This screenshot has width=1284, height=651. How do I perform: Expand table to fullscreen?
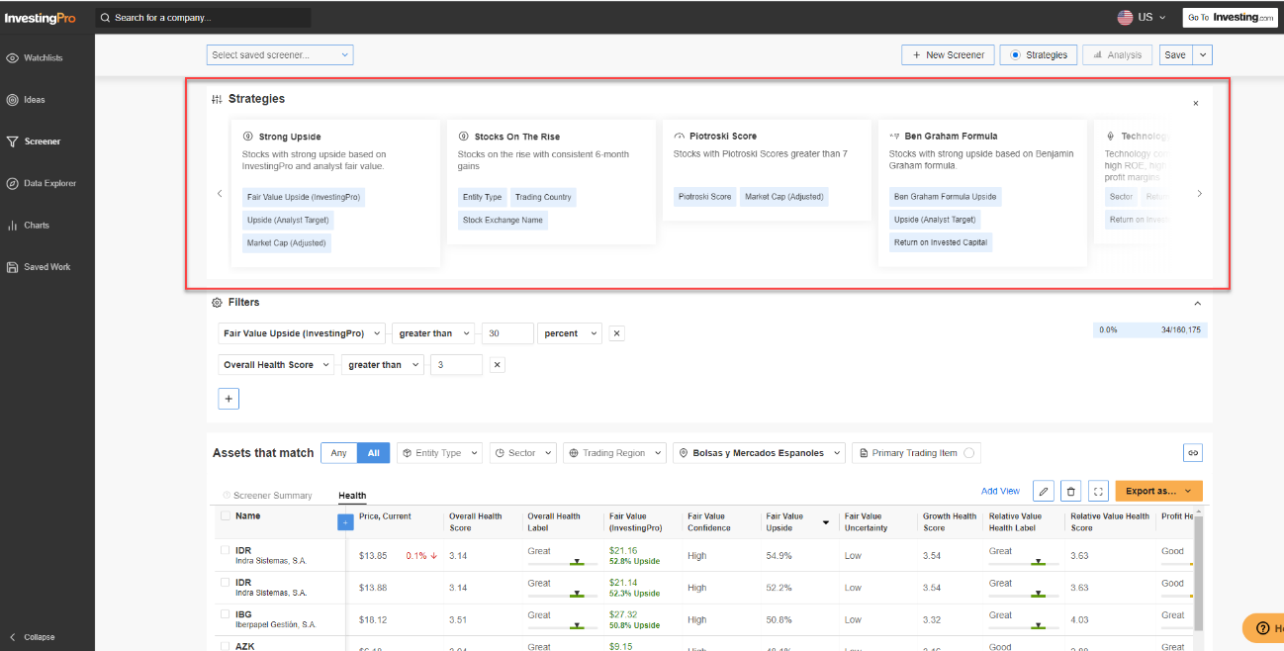pos(1098,491)
